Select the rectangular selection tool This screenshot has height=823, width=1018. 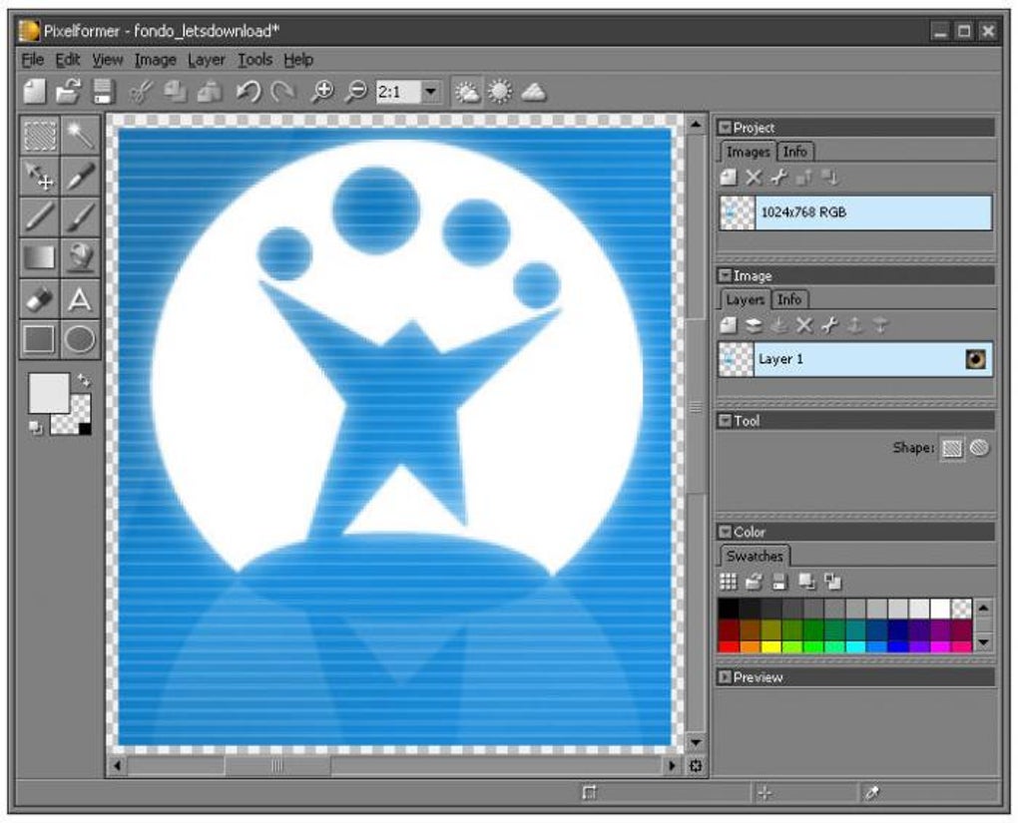[x=40, y=136]
